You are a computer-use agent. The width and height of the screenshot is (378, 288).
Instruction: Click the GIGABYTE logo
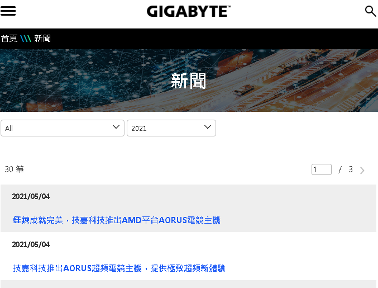(x=189, y=11)
